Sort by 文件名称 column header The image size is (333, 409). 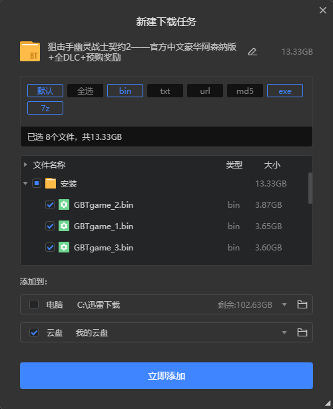pyautogui.click(x=49, y=165)
